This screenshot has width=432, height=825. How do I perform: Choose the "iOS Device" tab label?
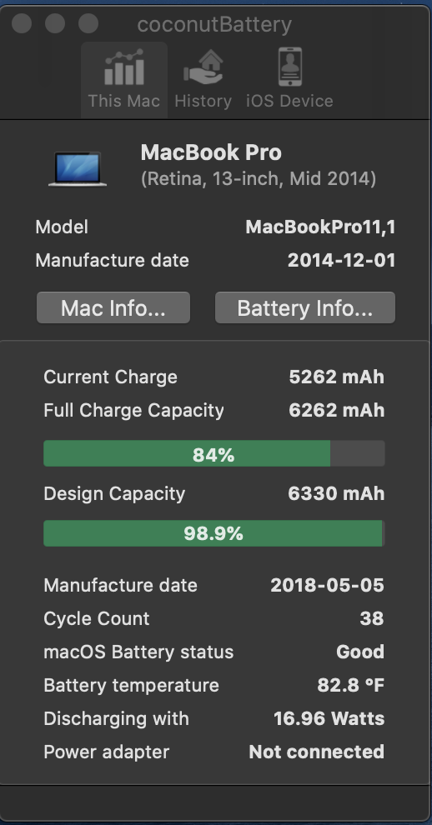pos(289,101)
